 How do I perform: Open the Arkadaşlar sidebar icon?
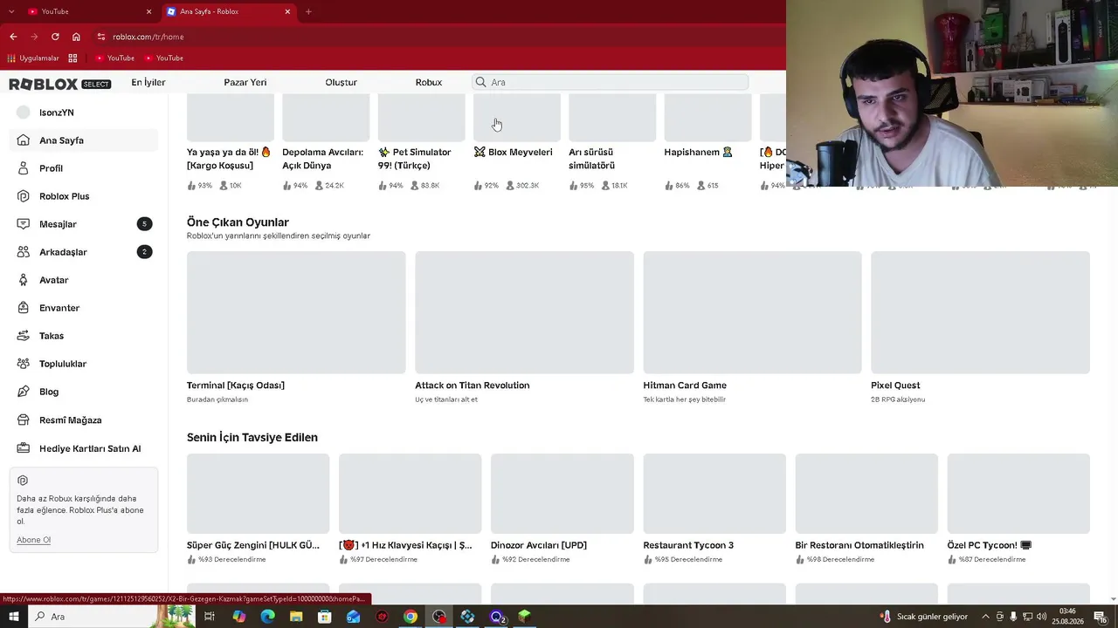pyautogui.click(x=24, y=252)
